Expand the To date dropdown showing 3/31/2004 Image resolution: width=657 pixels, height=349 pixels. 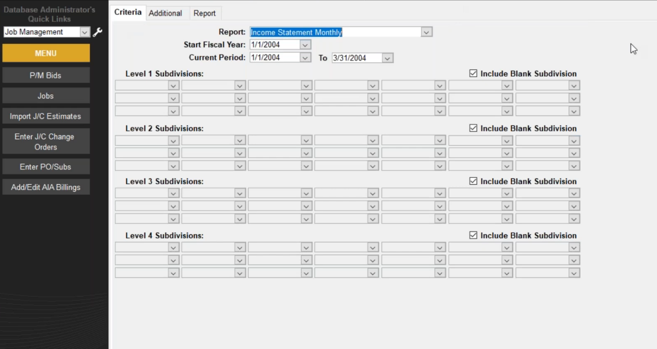[388, 58]
